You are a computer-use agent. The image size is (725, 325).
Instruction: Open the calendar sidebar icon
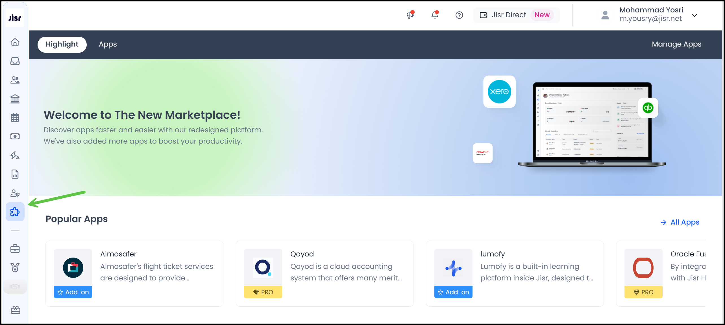15,118
